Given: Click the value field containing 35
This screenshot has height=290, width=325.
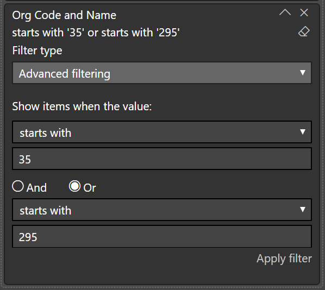Looking at the screenshot, I should click(162, 159).
